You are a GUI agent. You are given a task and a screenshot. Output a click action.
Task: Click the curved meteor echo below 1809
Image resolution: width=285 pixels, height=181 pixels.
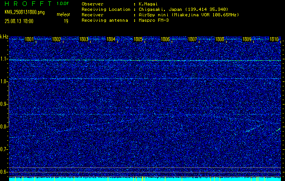coord(254,129)
